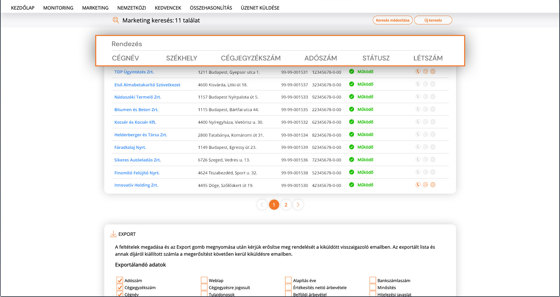The width and height of the screenshot is (560, 297).
Task: Check the Weblap export checkbox
Action: pos(204,280)
